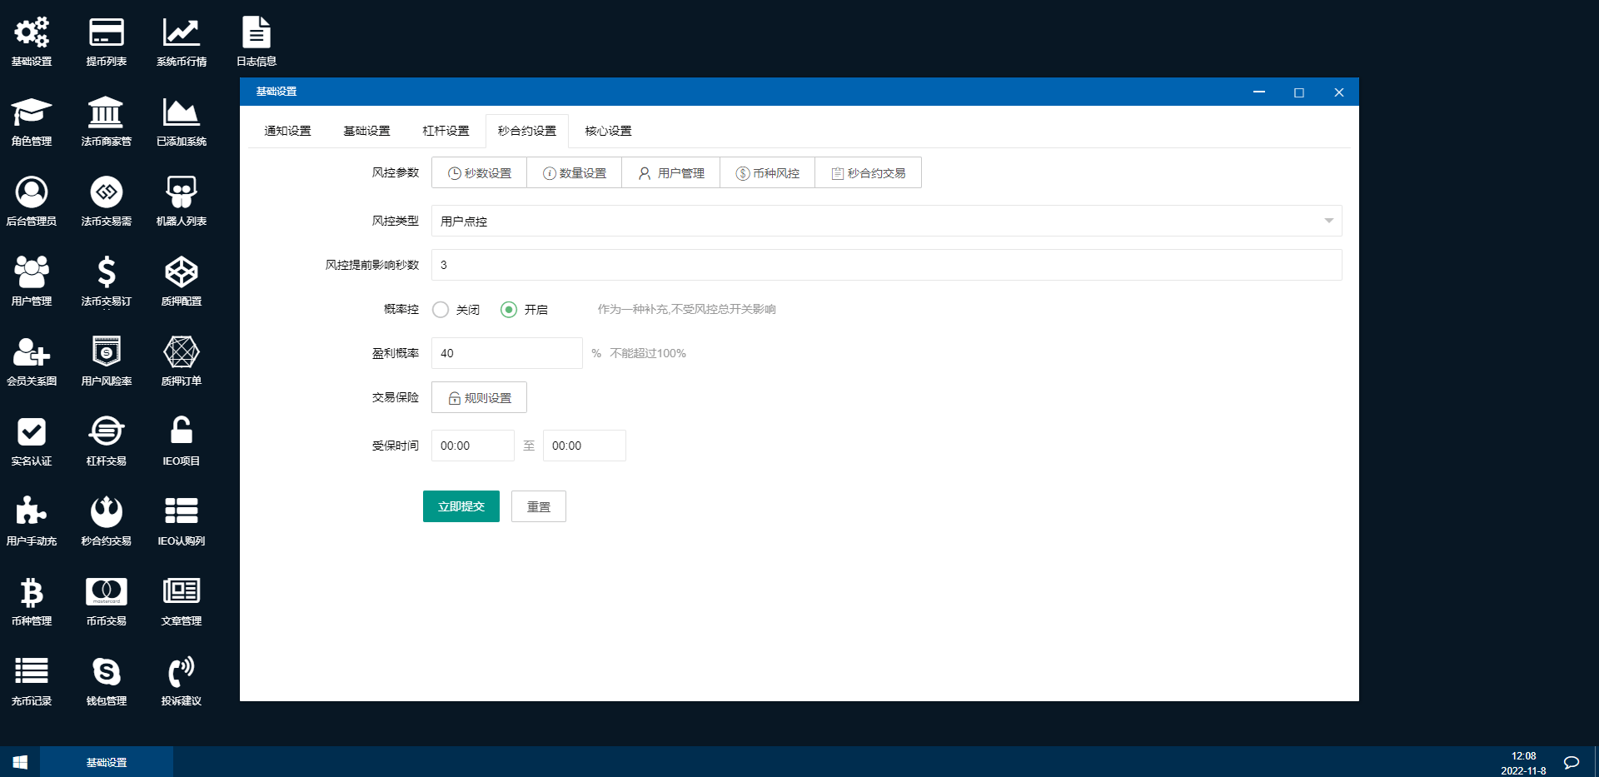
Task: Switch to the 核心设置 tab
Action: pos(609,131)
